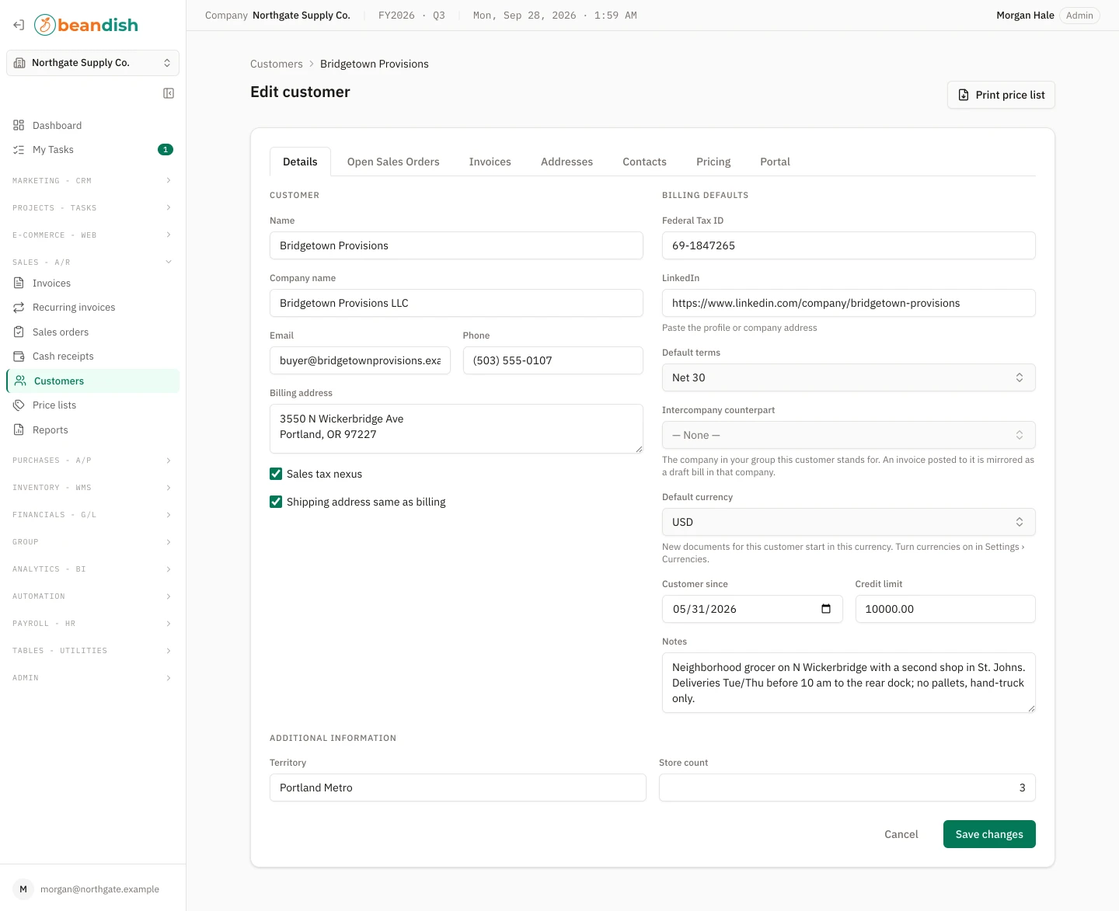Click the Territory field

(458, 788)
